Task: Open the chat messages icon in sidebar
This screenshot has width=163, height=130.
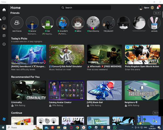Action: click(4, 35)
